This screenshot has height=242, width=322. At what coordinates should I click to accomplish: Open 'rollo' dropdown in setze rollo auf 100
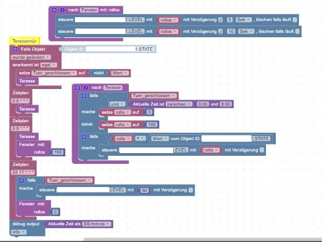tap(122, 125)
